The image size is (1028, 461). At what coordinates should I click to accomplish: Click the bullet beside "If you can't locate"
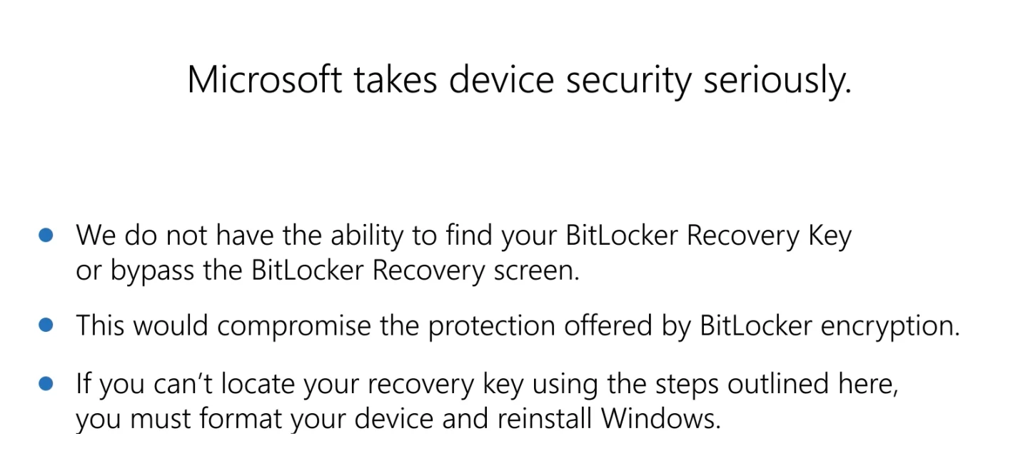46,384
